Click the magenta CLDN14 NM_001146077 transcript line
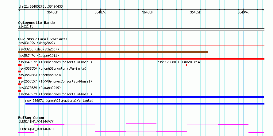This screenshot has height=136, width=273. point(141,124)
